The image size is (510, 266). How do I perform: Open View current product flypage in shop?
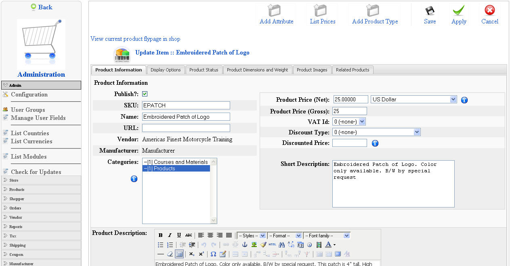click(135, 39)
